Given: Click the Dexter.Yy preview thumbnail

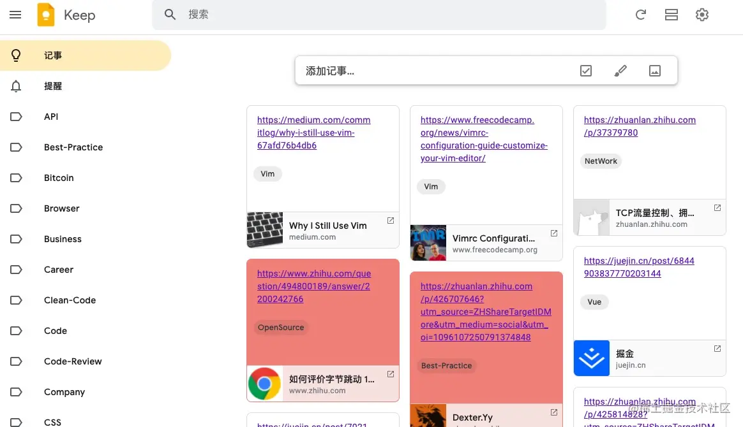Looking at the screenshot, I should (x=428, y=416).
